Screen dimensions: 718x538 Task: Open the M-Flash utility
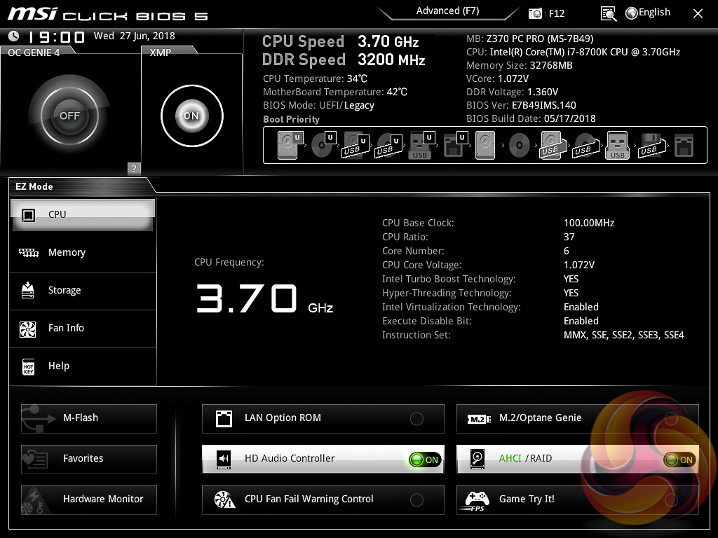tap(89, 418)
